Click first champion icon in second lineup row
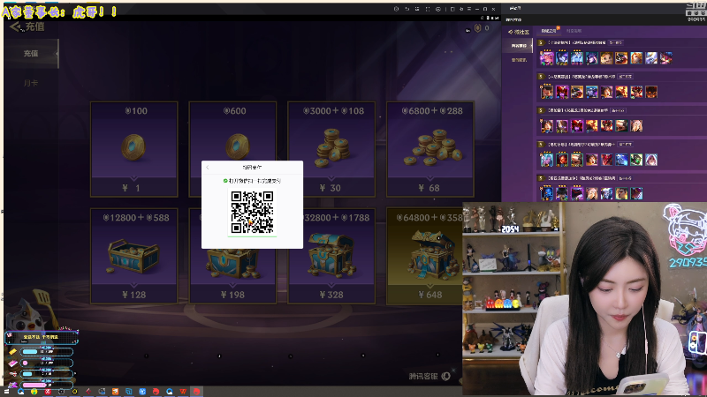 547,92
